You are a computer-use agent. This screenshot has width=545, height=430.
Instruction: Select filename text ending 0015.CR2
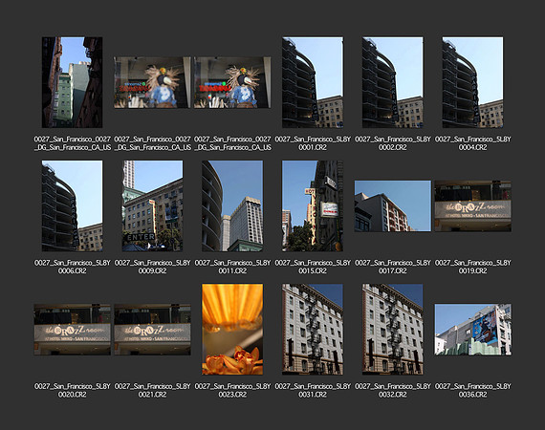(313, 267)
